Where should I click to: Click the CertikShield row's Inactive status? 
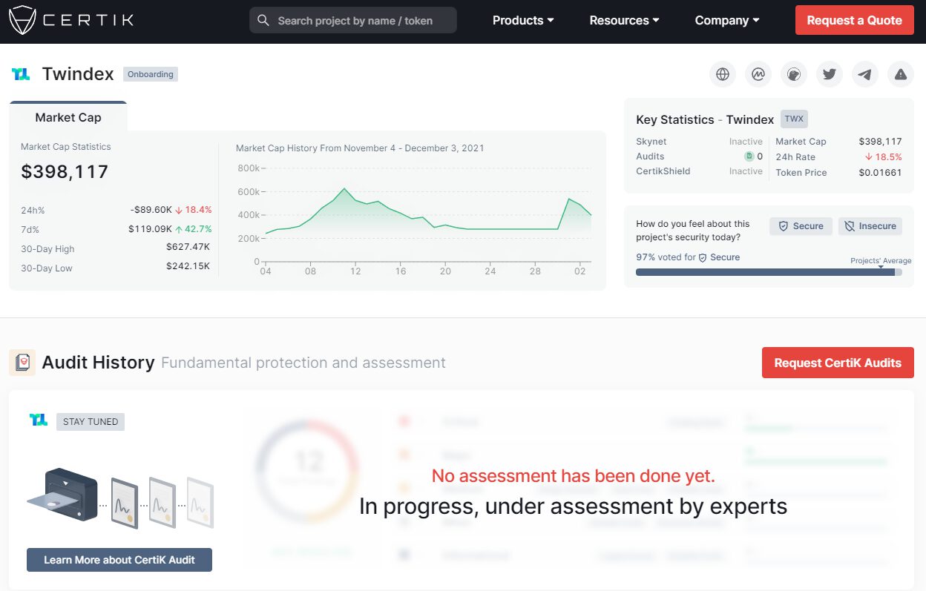pyautogui.click(x=746, y=171)
